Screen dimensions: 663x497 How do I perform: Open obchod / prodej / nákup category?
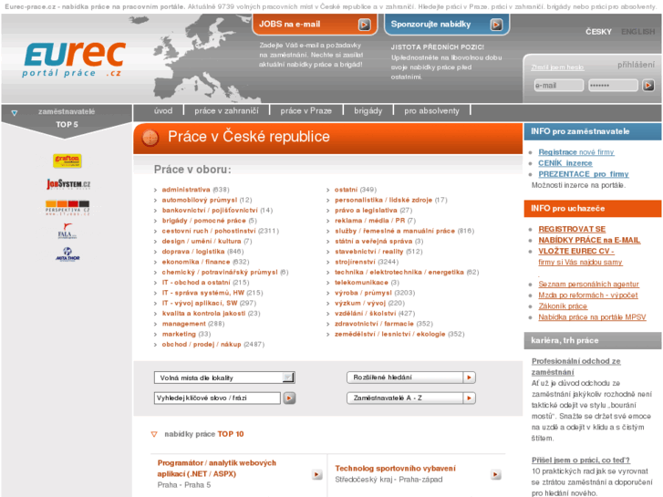pyautogui.click(x=202, y=345)
